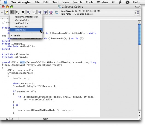Viewport: 145px width, 126px height.
Task: Click the red info toolbar icon
Action: 51,12
